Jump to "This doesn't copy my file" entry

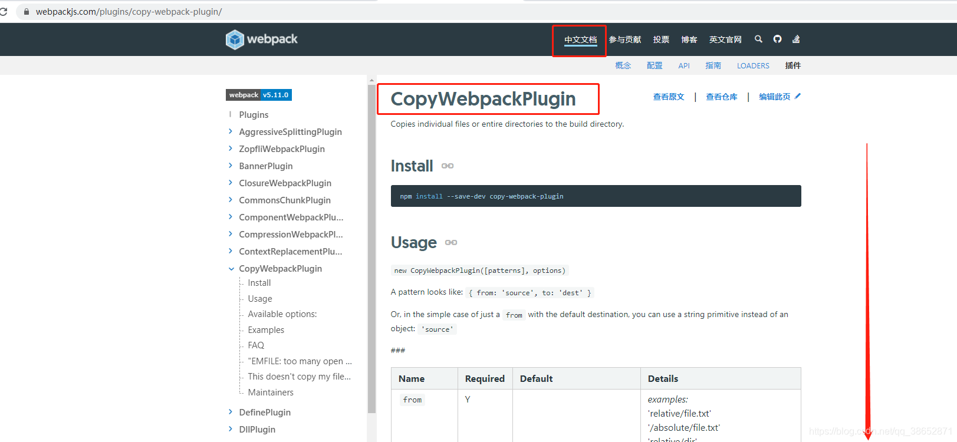tap(299, 377)
